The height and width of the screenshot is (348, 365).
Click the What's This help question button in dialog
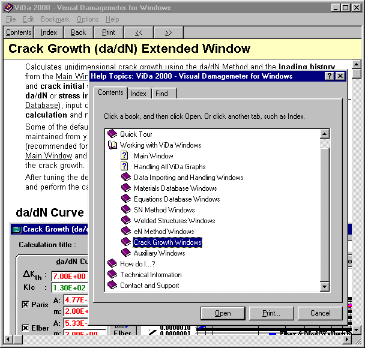(x=329, y=76)
